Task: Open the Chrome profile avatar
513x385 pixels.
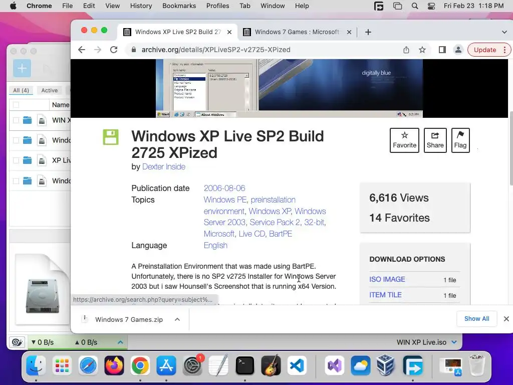Action: (458, 50)
